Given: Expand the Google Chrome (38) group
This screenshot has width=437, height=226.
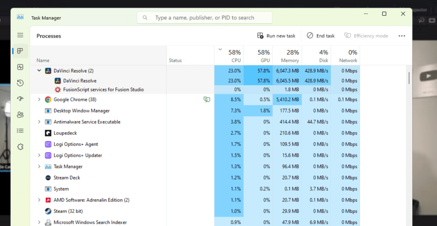Looking at the screenshot, I should (x=39, y=100).
